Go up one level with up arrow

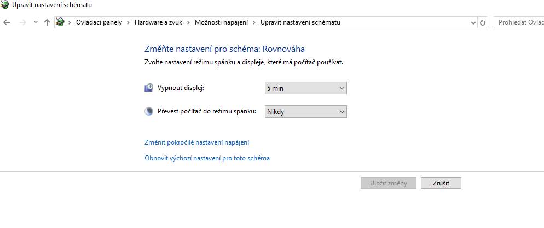tap(47, 22)
